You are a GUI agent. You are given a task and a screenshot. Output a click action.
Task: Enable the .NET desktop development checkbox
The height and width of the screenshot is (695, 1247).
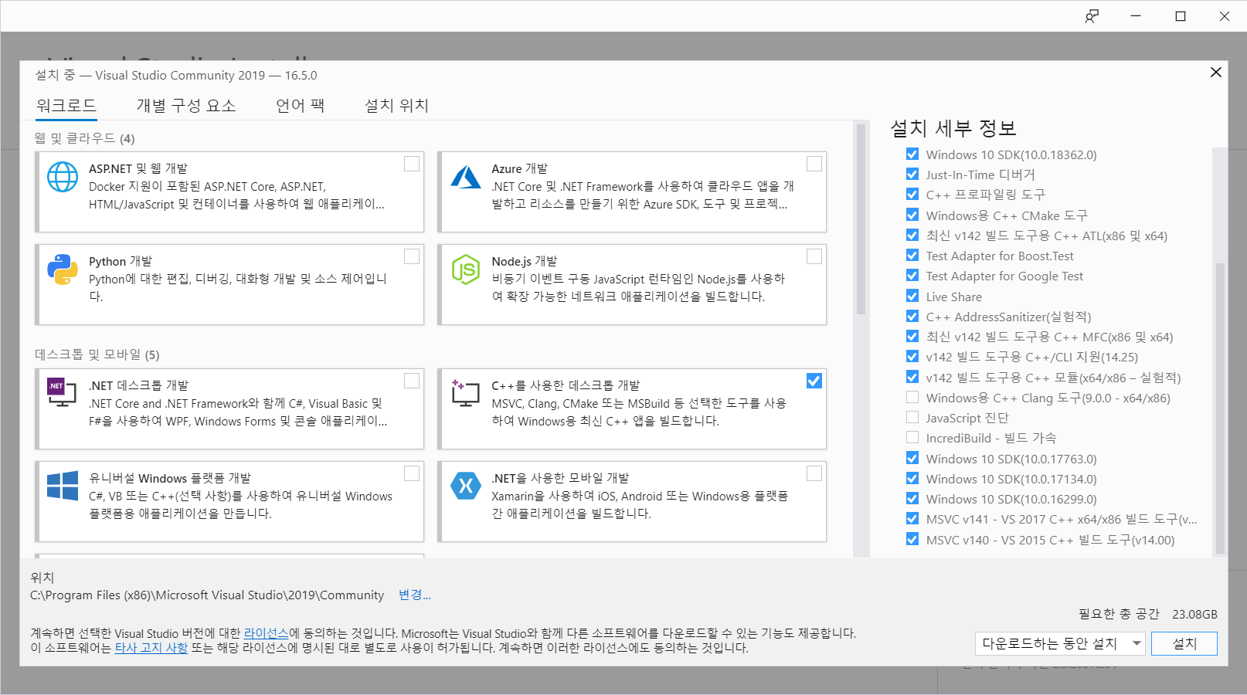click(412, 381)
